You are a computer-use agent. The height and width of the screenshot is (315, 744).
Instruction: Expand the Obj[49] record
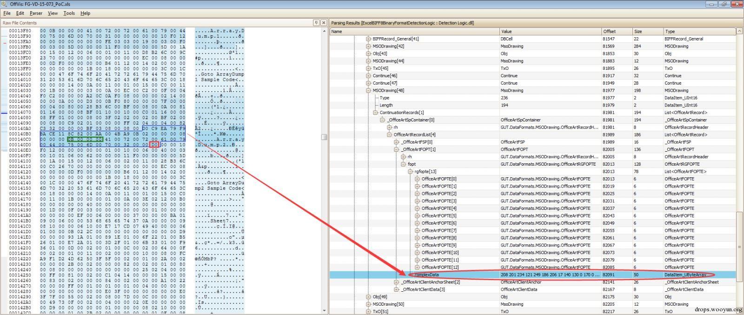click(368, 297)
